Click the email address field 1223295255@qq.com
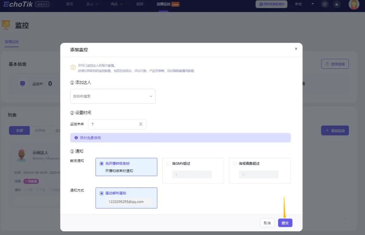This screenshot has height=235, width=365. coord(129,202)
